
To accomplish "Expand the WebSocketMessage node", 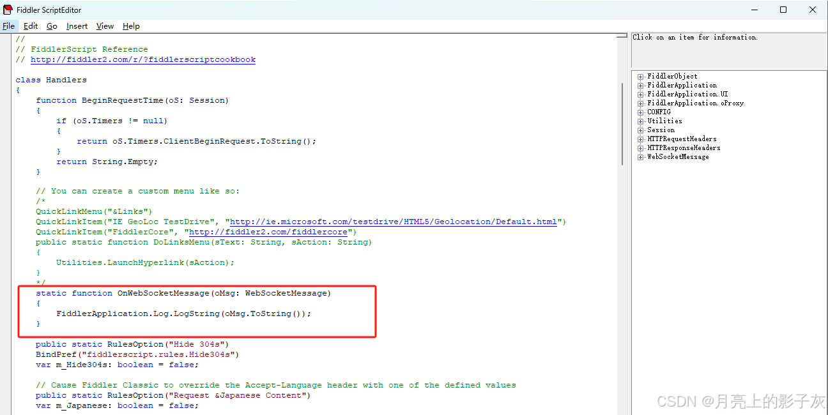I will [641, 156].
